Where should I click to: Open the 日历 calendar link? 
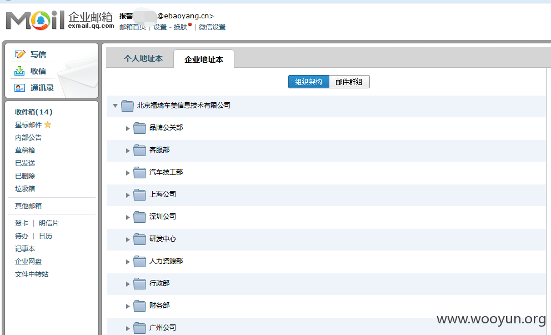click(46, 236)
